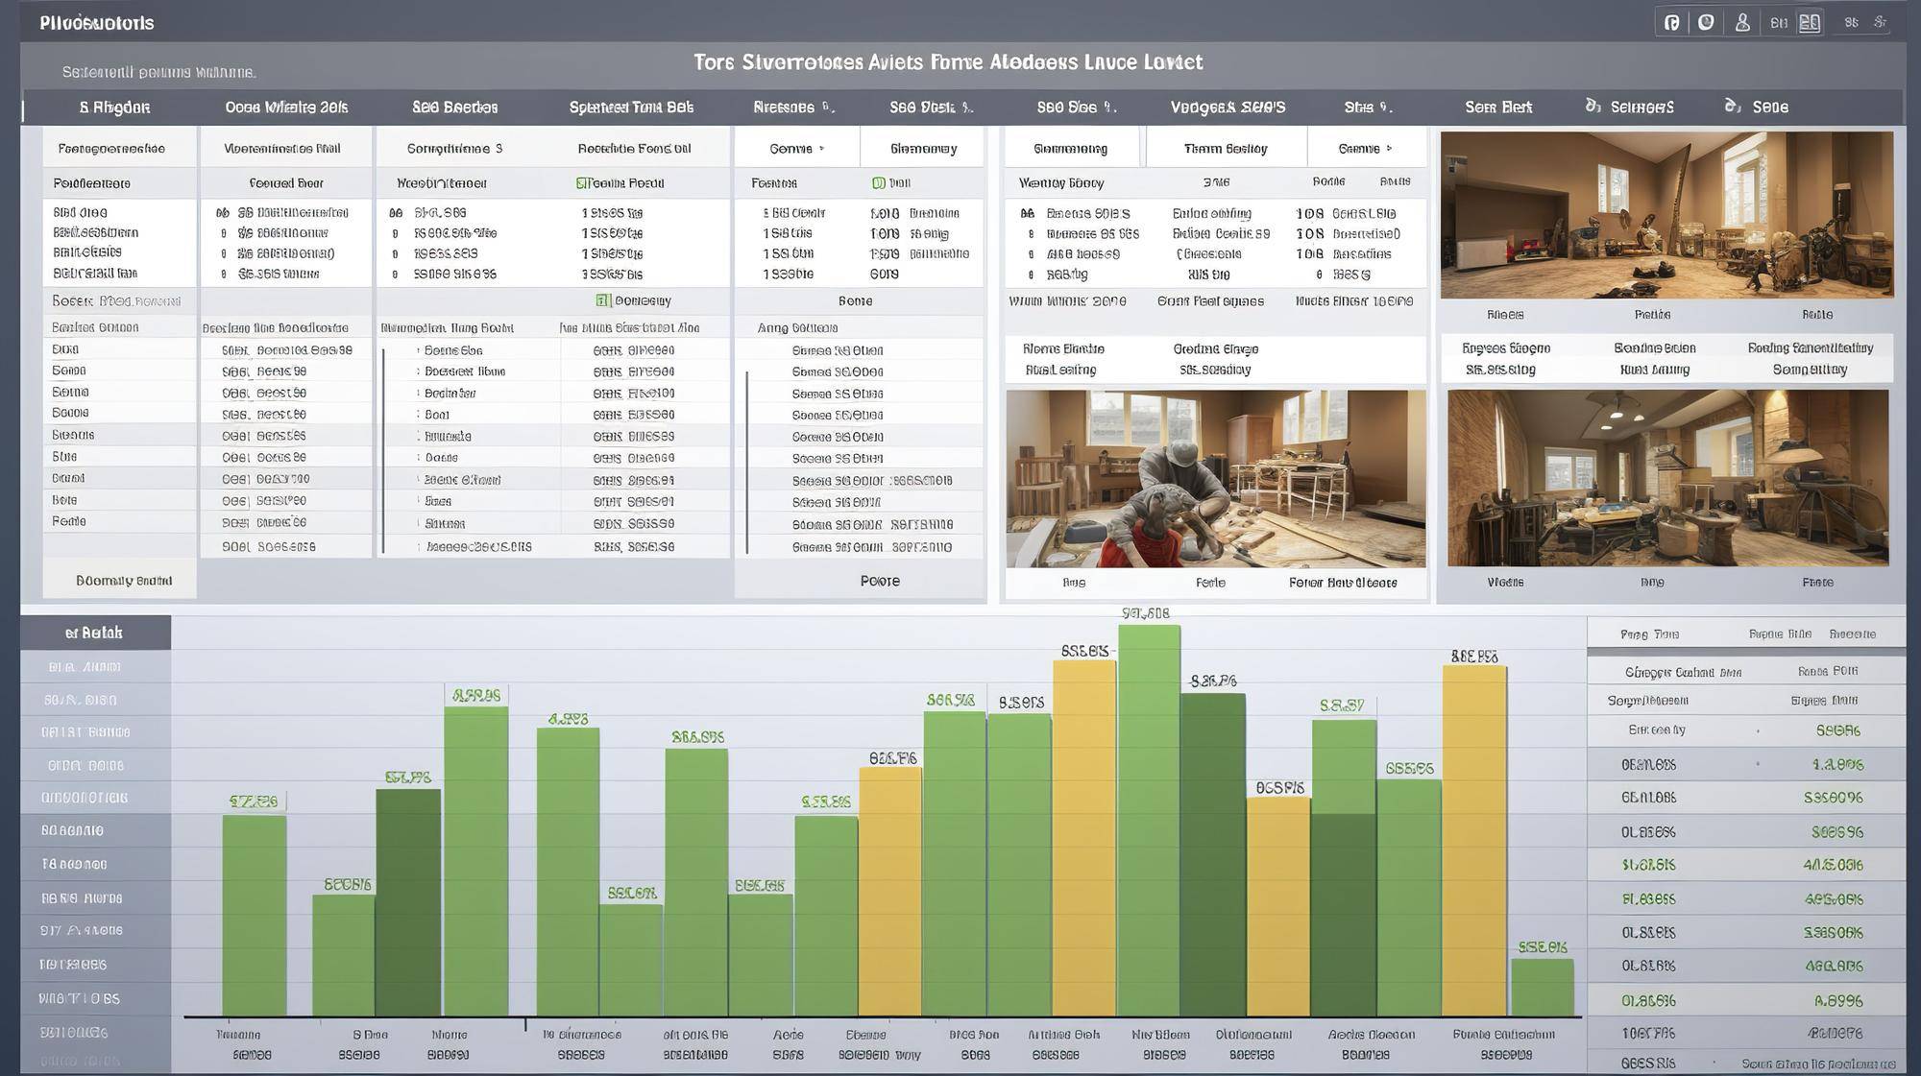Toggle the green checkbox beside 'Doneay' label

(x=603, y=300)
